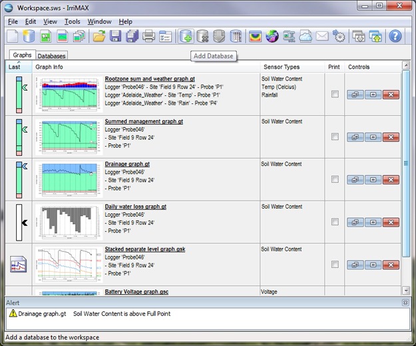Screen dimensions: 416x346
Task: Click the graph list scroll down arrow
Action: point(406,291)
